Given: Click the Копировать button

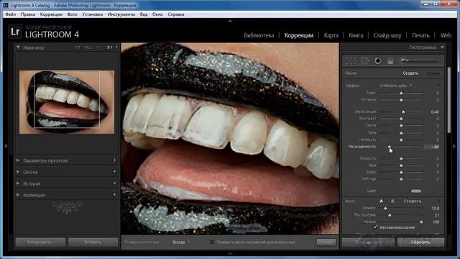Looking at the screenshot, I should tap(40, 242).
